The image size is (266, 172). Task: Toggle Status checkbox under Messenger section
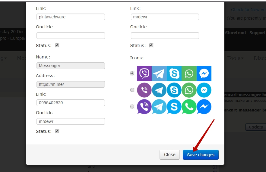pos(57,131)
